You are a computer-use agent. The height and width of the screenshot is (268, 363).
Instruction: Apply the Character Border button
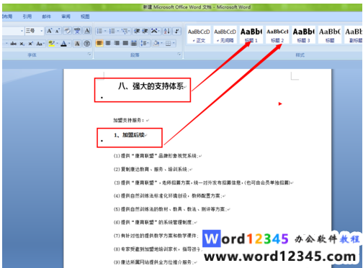tap(87, 31)
